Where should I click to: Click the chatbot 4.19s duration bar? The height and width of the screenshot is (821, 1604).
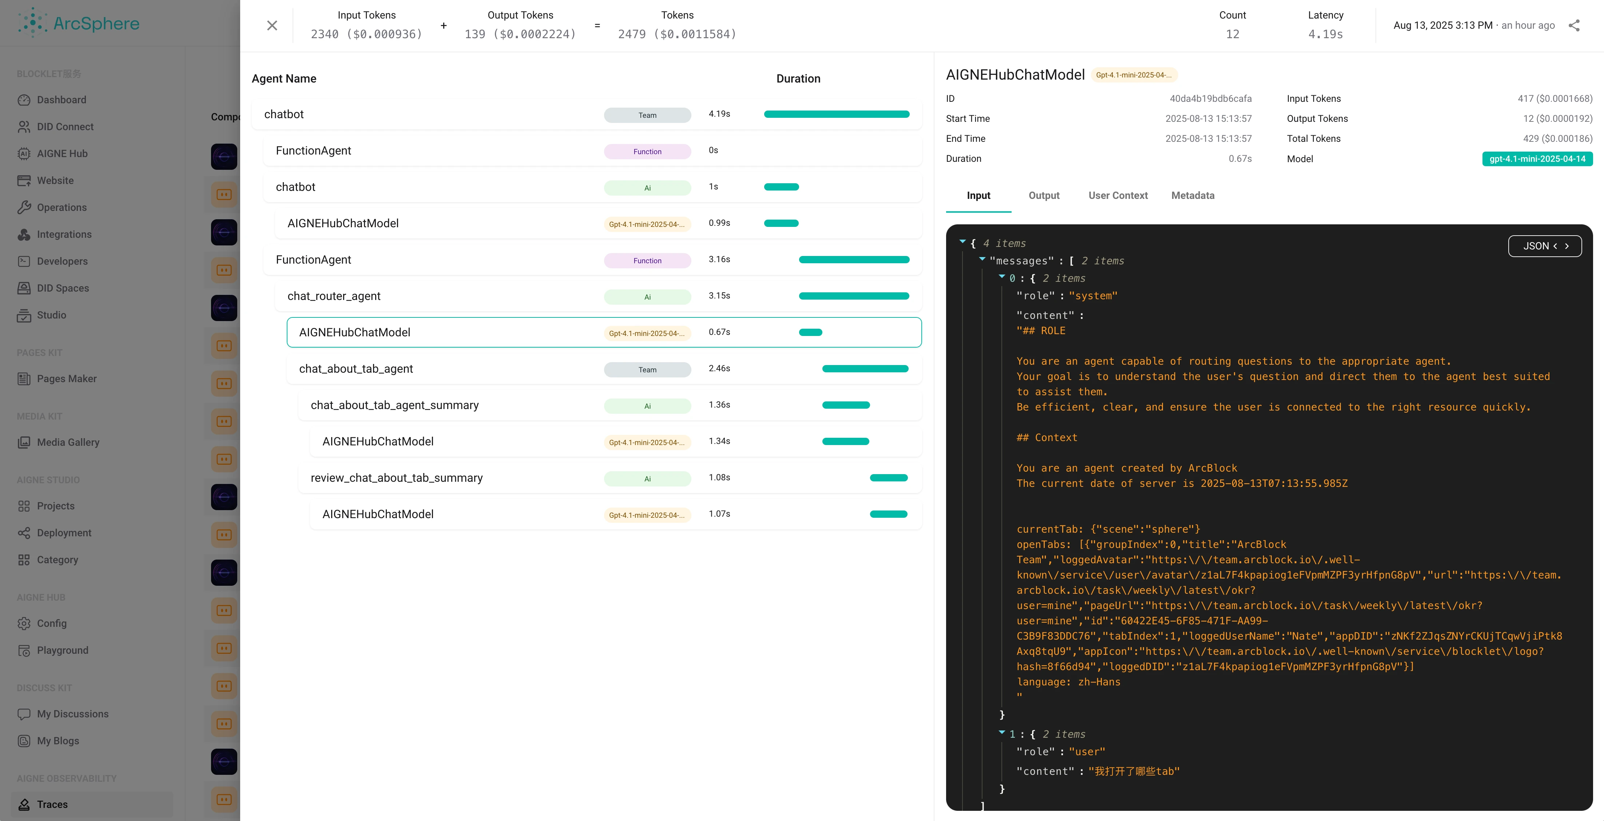(x=836, y=115)
